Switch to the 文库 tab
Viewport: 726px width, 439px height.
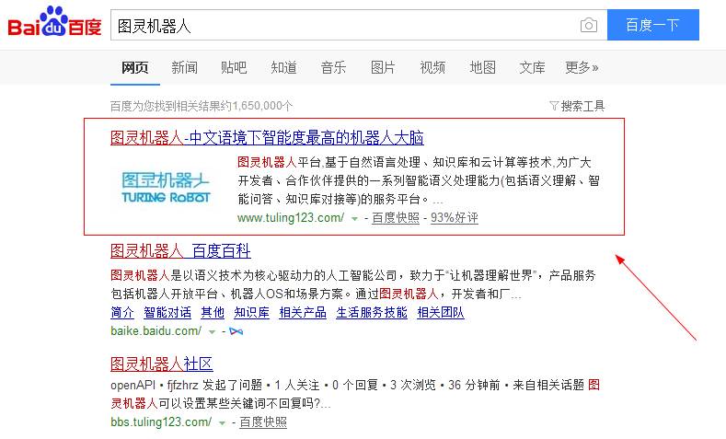tap(532, 67)
